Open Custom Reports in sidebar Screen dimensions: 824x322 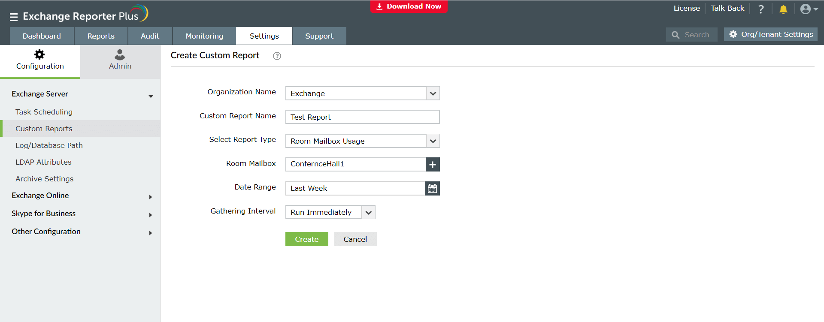(80, 129)
